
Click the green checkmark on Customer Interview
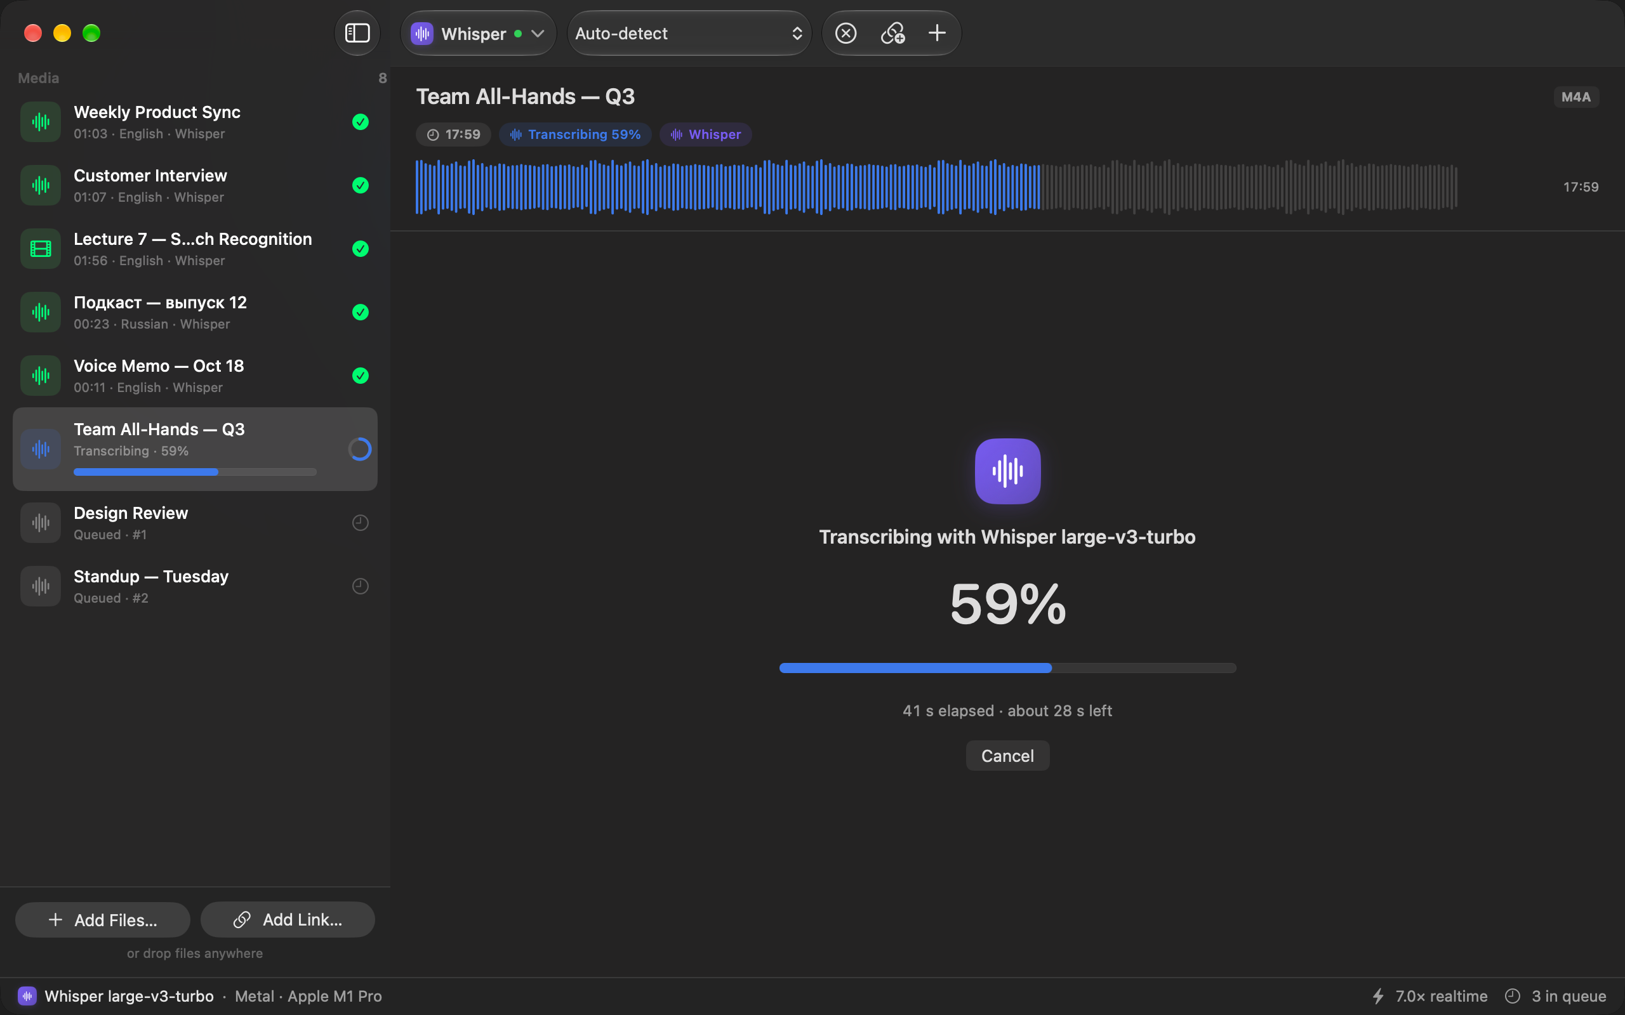point(361,185)
